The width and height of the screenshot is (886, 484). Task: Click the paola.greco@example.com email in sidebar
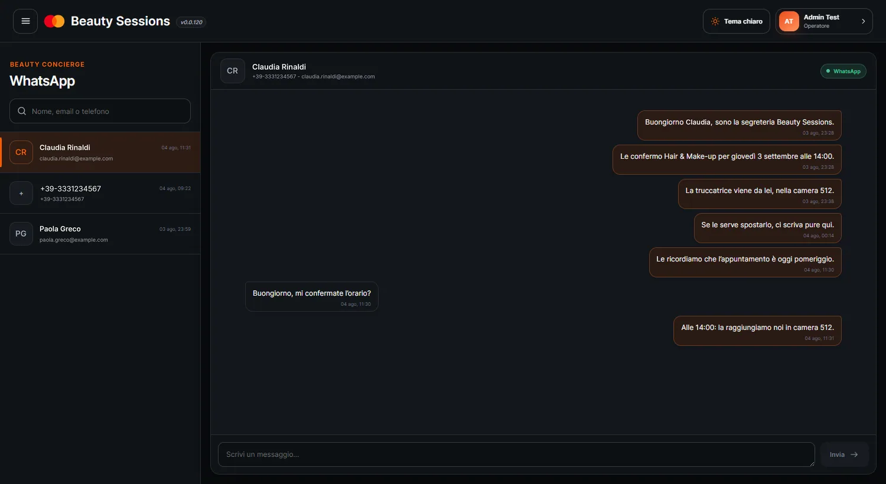(x=74, y=240)
